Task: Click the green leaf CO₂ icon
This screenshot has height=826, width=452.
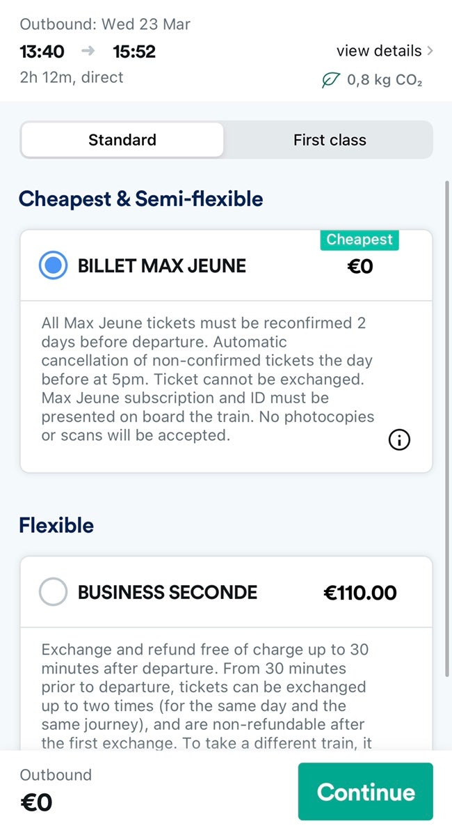Action: click(330, 81)
